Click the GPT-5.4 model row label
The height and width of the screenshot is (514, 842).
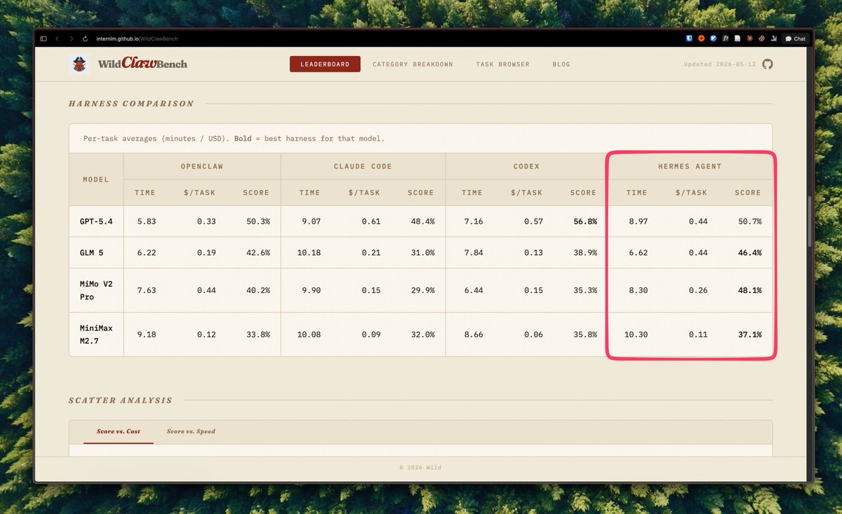96,222
